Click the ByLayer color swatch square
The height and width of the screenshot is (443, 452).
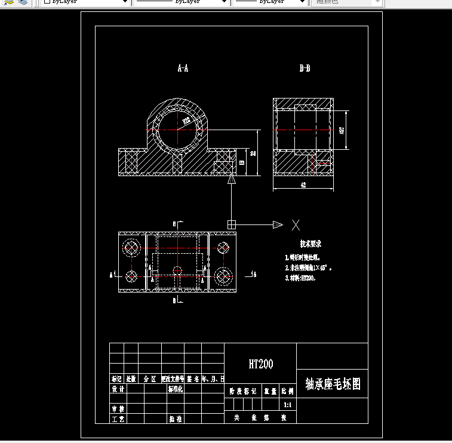tap(47, 1)
